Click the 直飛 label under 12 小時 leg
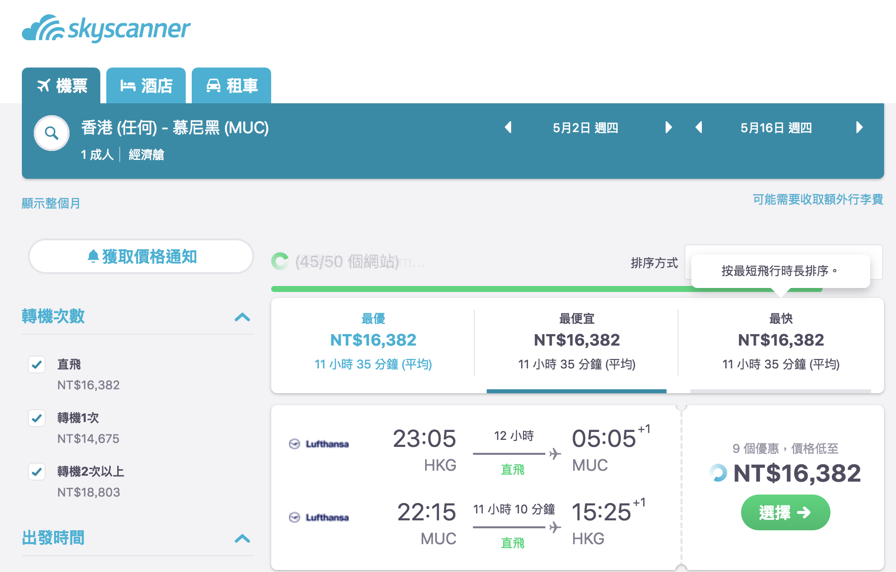Viewport: 896px width, 572px height. click(x=513, y=470)
